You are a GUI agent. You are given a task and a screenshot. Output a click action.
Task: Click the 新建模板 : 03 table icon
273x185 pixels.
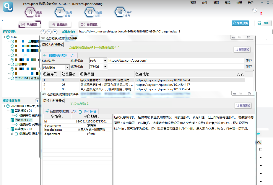click(x=12, y=129)
